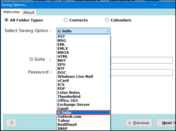176x131 pixels.
Task: Select PDF saving option
Action: click(84, 88)
